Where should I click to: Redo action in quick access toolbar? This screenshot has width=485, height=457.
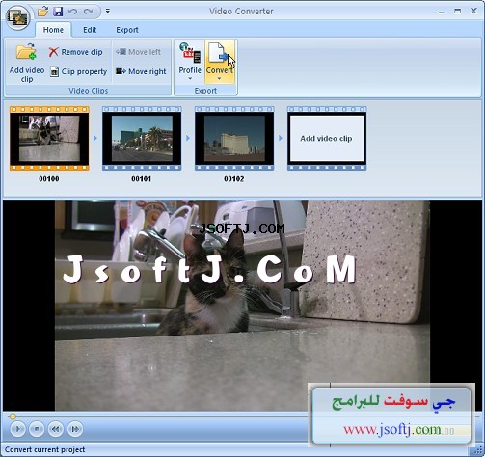pyautogui.click(x=88, y=12)
